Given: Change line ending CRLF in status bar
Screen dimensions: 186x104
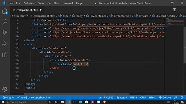Looking at the screenshot, I should click(143, 98).
